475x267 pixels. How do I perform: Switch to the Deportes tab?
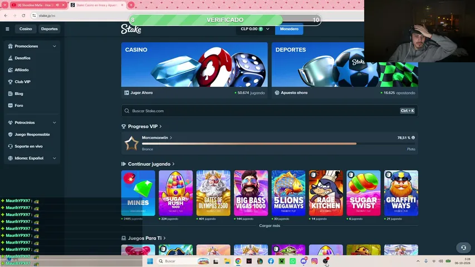50,29
